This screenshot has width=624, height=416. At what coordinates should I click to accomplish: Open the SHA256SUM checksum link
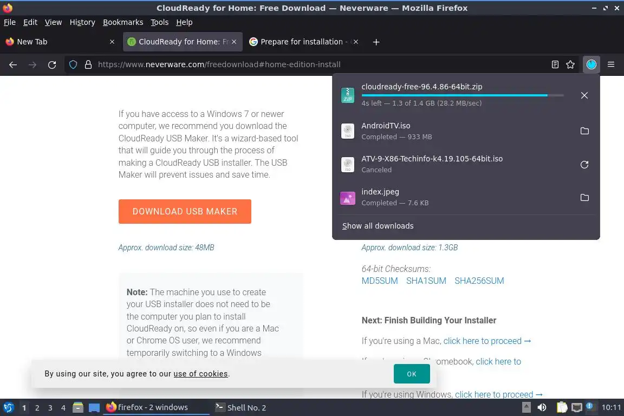point(479,281)
